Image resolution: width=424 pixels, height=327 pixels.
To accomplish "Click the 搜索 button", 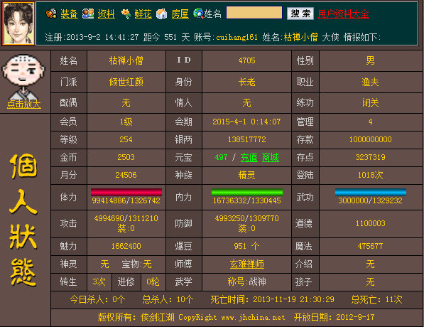I will pos(300,14).
